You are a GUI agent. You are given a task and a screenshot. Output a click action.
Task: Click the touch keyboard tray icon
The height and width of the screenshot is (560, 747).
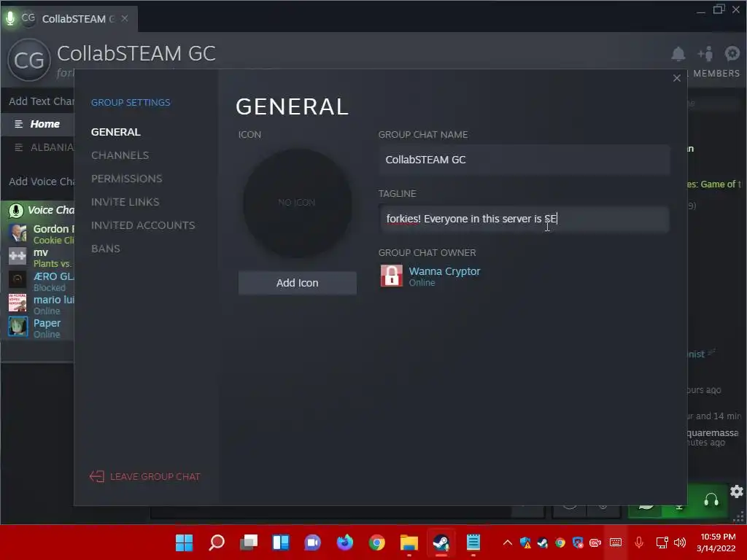[616, 542]
